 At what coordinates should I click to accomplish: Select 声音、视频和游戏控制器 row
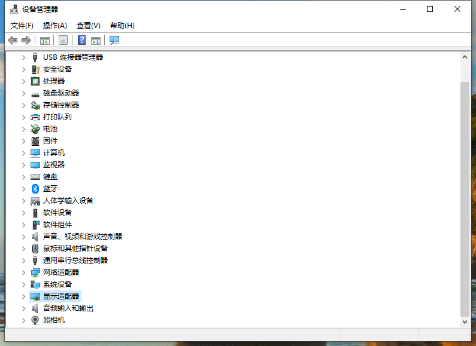click(83, 237)
